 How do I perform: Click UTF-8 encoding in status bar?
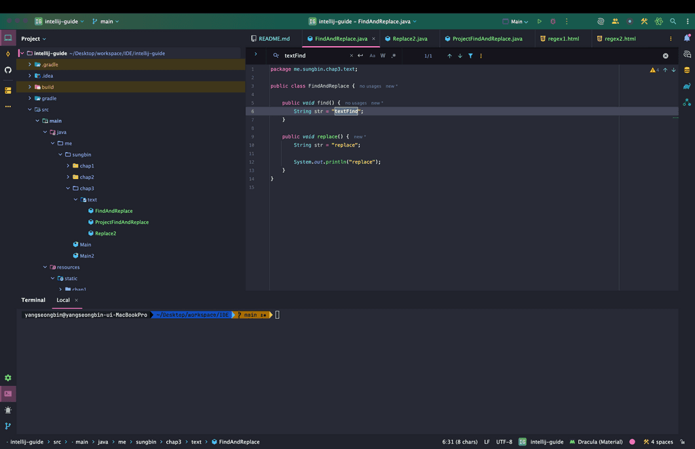[504, 442]
